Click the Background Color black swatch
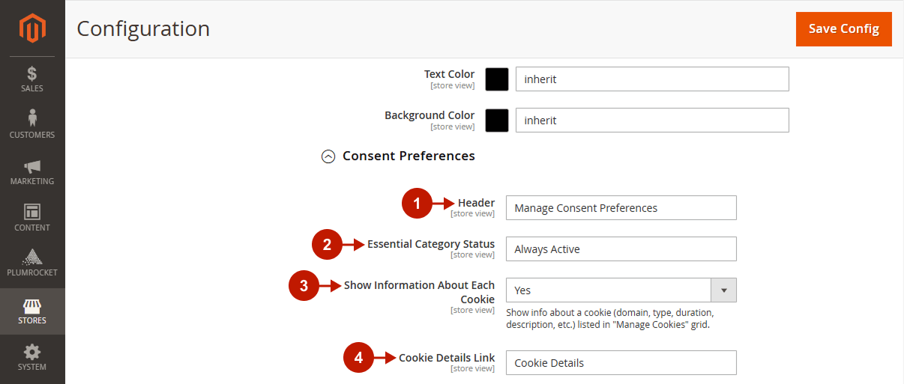The height and width of the screenshot is (384, 904). pyautogui.click(x=497, y=121)
